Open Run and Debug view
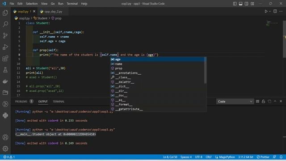286x161 pixels. [5, 47]
